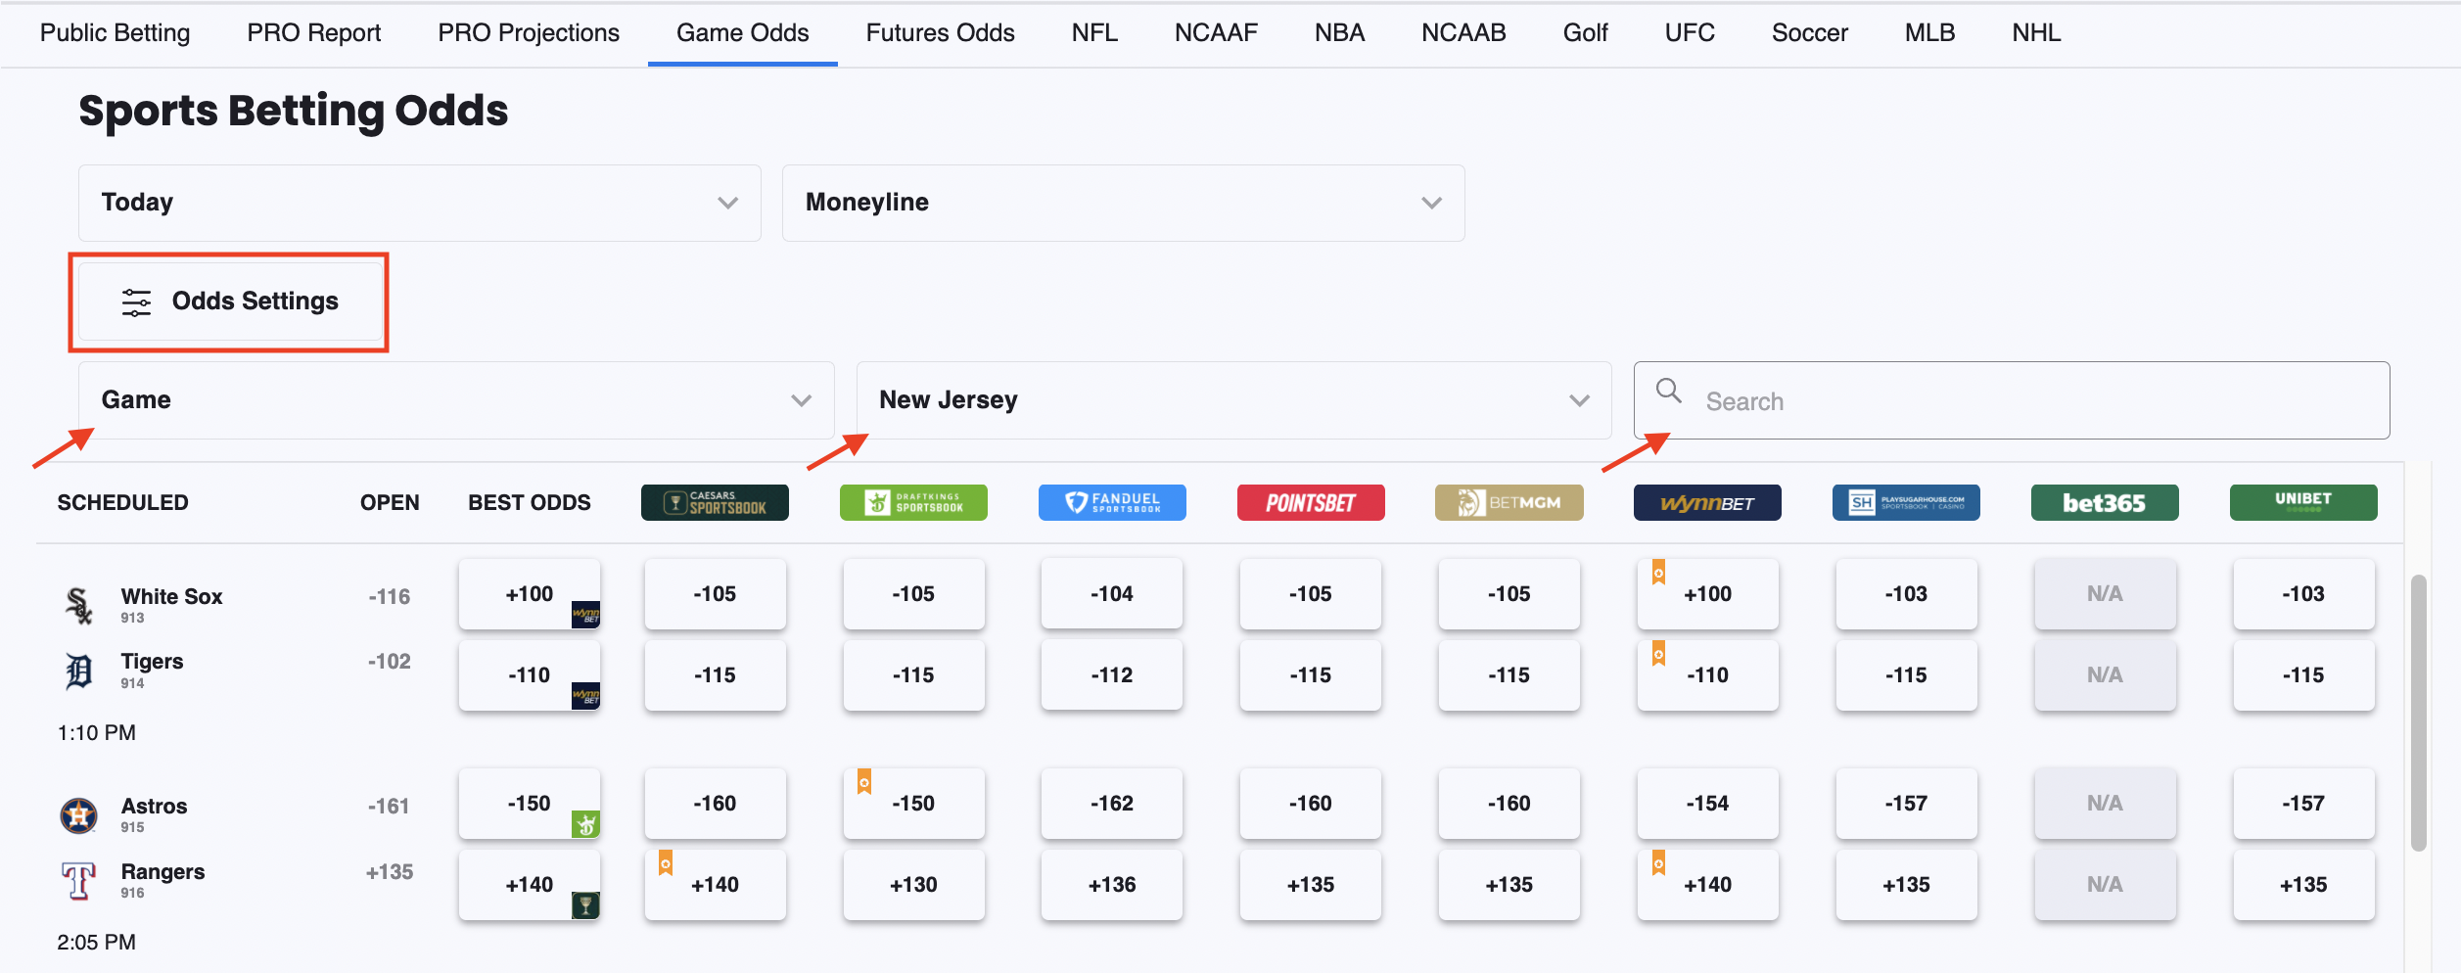Click the Caesars Sportsbook logo
This screenshot has height=973, width=2461.
pyautogui.click(x=715, y=502)
